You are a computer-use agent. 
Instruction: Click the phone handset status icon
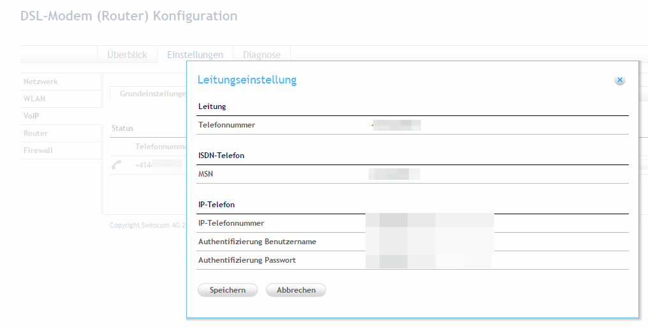tap(116, 164)
